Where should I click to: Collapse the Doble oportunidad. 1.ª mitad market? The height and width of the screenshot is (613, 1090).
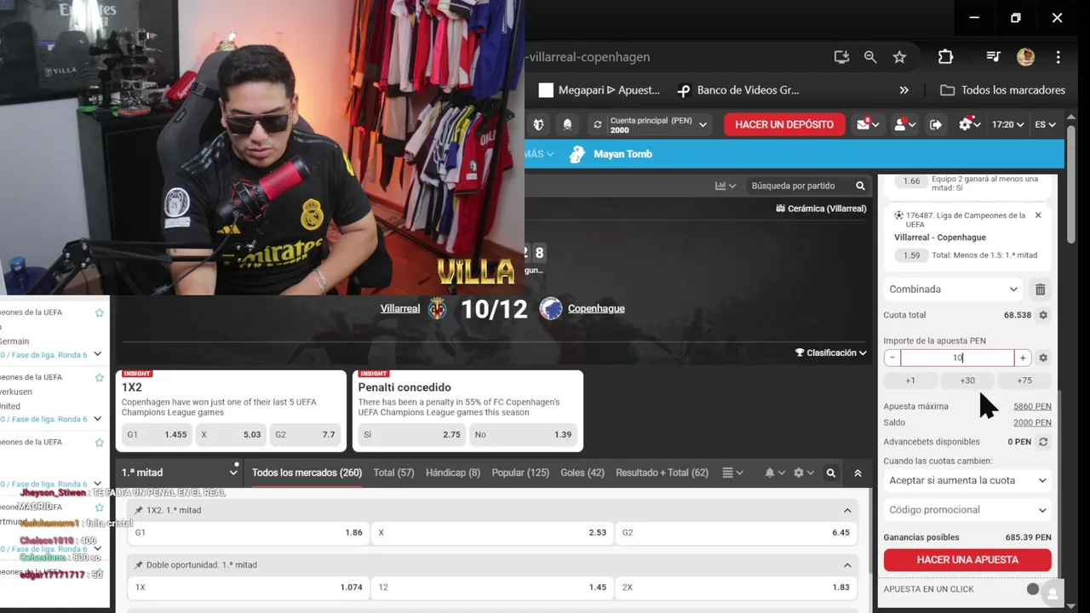[x=847, y=564]
